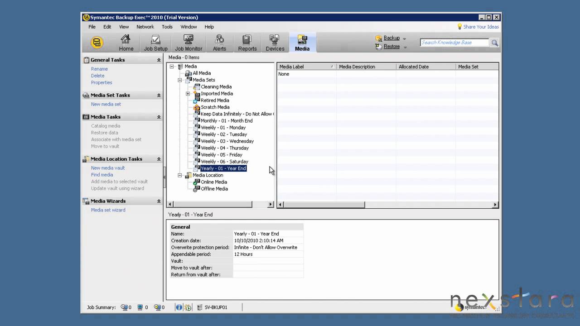This screenshot has width=580, height=326.
Task: Select Monthly - 01 - Month End set
Action: [x=227, y=121]
